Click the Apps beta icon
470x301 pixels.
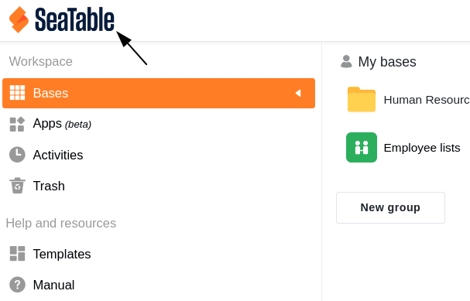click(x=17, y=124)
